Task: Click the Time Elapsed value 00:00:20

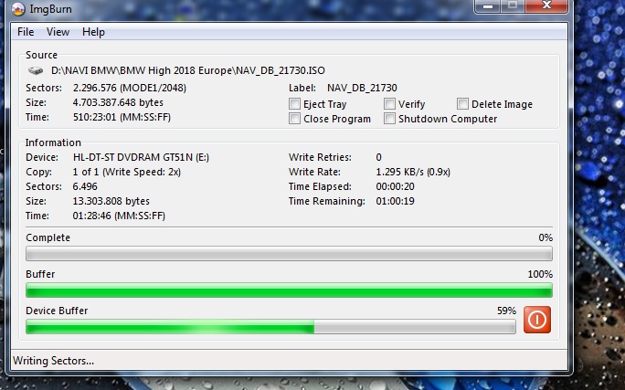Action: tap(395, 186)
